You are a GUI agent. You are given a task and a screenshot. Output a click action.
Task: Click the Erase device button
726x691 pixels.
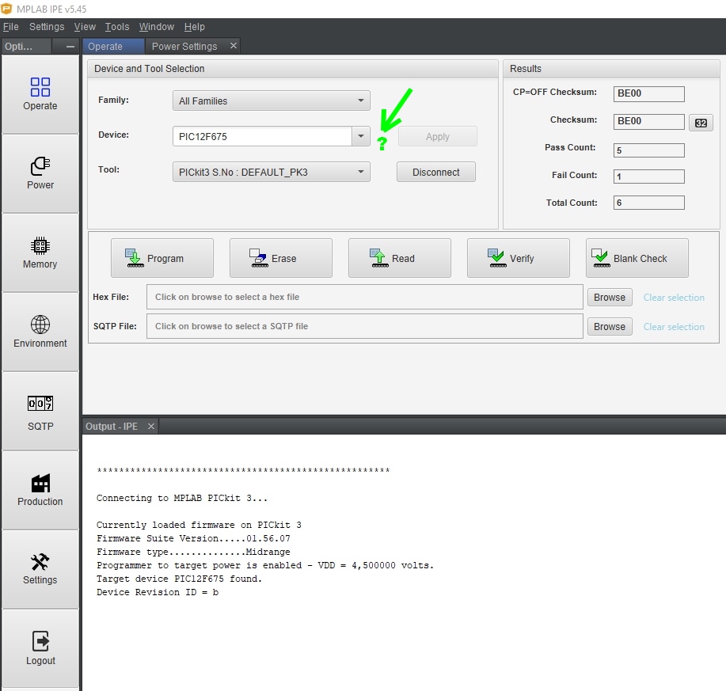[x=280, y=258]
